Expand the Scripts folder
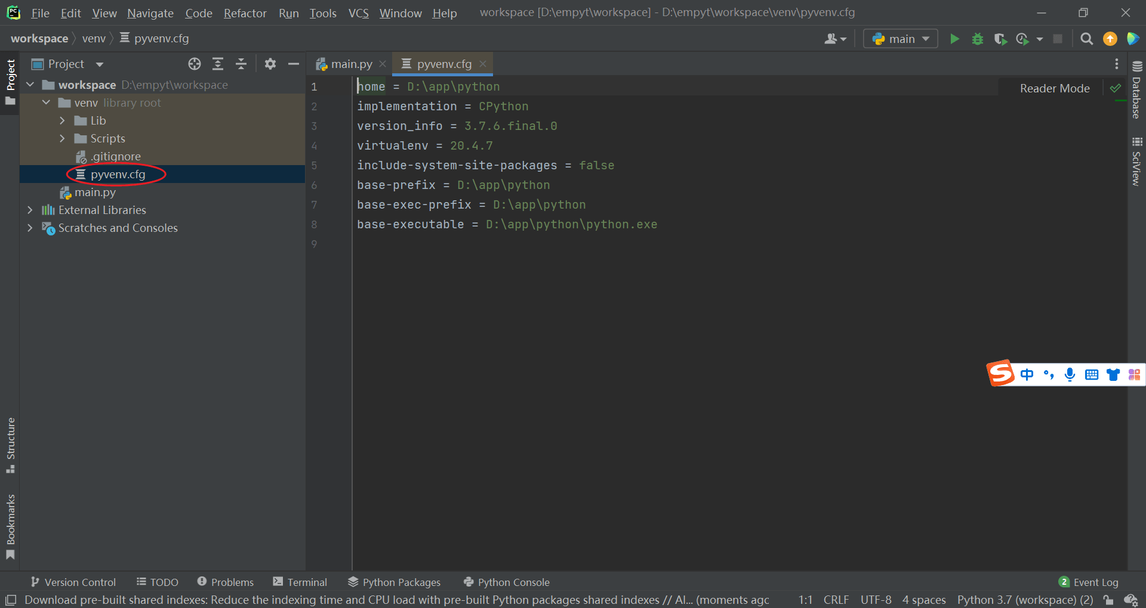The width and height of the screenshot is (1146, 608). point(62,138)
